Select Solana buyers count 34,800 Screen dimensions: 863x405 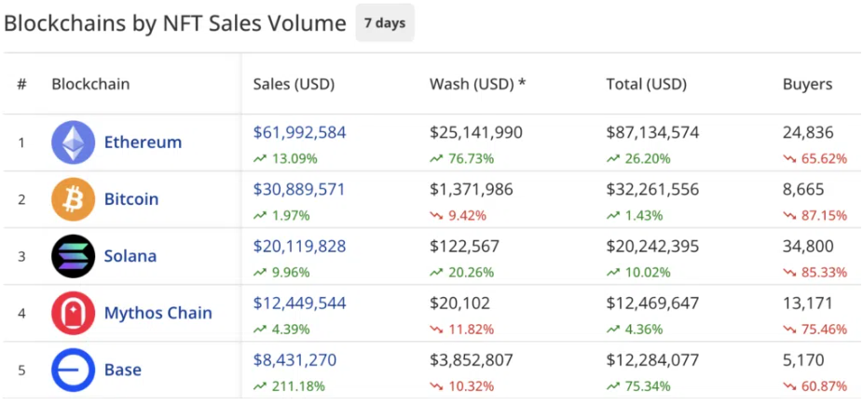(x=808, y=246)
